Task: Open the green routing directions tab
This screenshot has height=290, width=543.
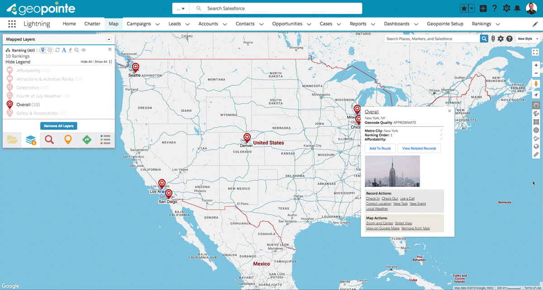Action: pos(86,140)
